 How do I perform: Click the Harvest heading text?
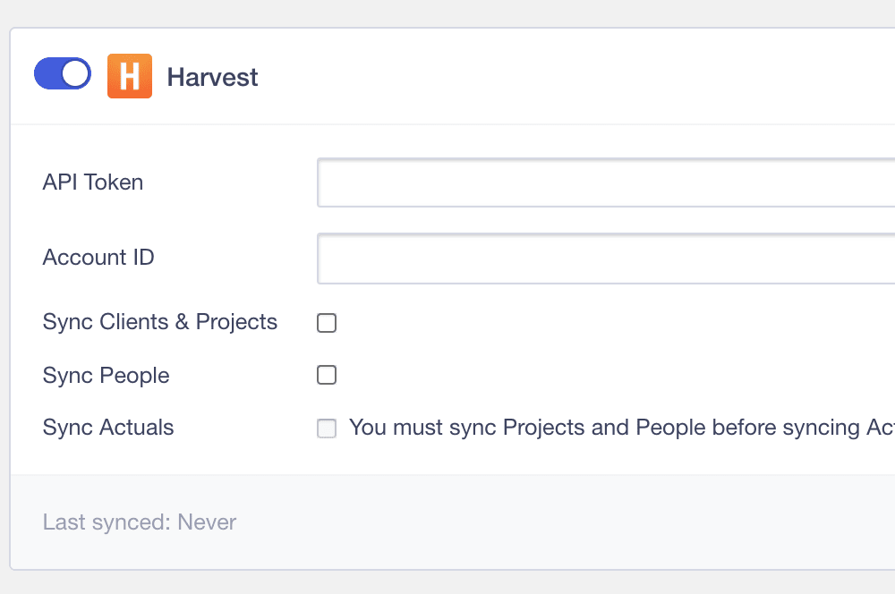pos(212,77)
